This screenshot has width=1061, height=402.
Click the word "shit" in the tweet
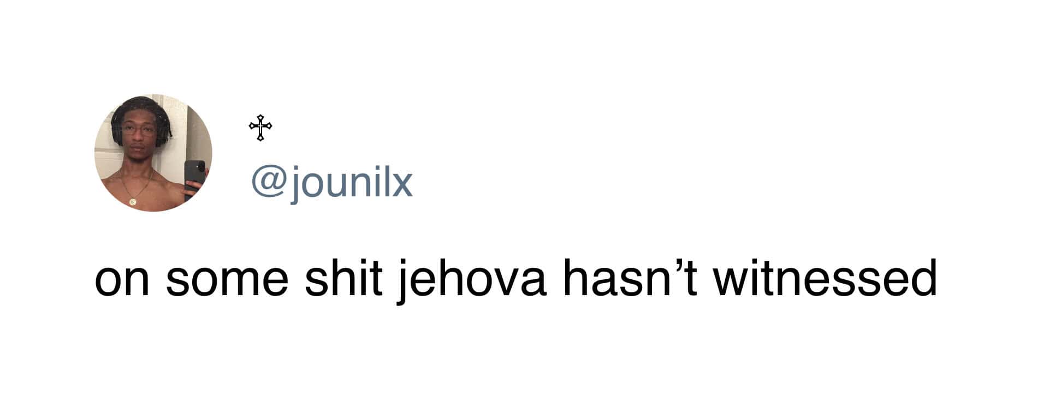pos(343,279)
